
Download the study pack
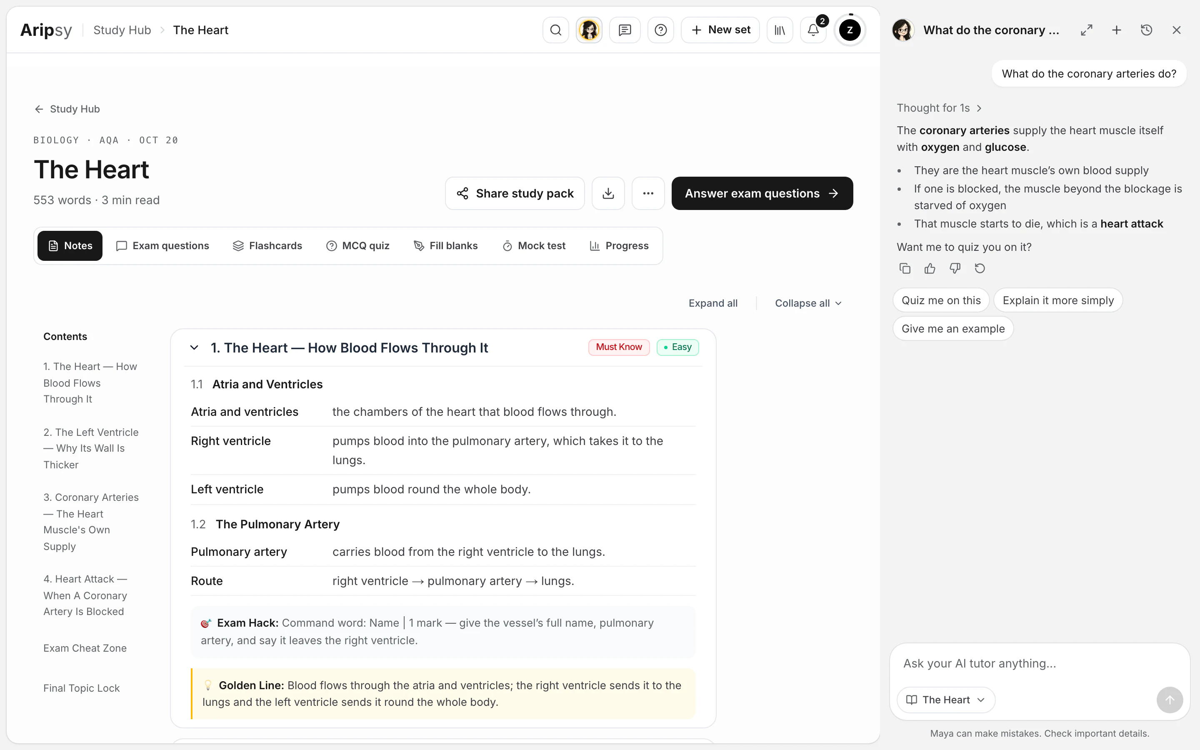608,193
